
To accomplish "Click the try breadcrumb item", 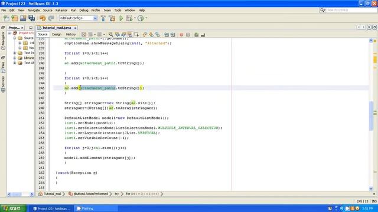I will point(117,194).
